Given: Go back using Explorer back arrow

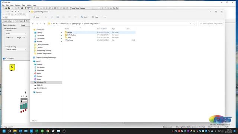Looking at the screenshot, I should point(33,24).
